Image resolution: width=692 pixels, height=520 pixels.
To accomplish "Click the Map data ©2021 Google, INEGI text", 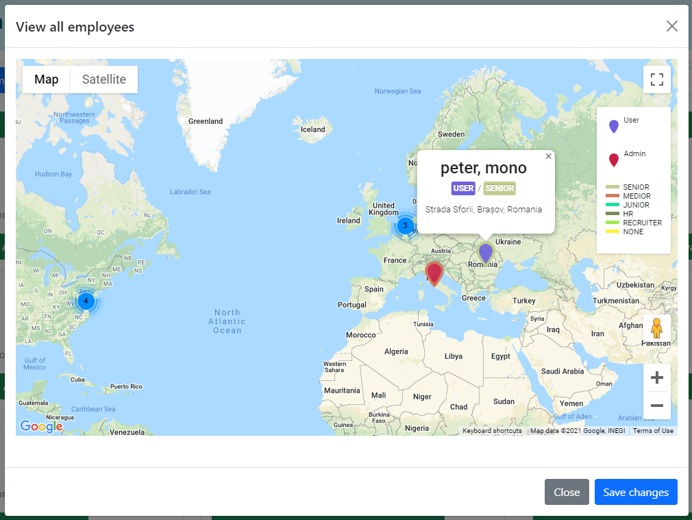I will tap(578, 431).
